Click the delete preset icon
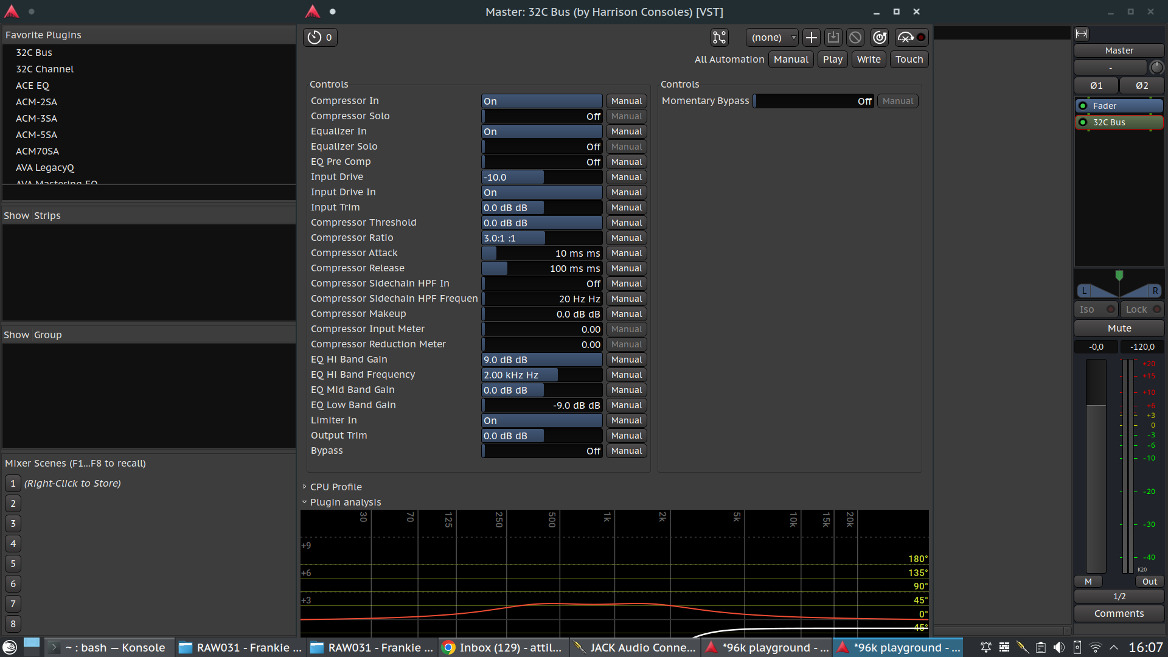The image size is (1168, 657). (x=855, y=38)
